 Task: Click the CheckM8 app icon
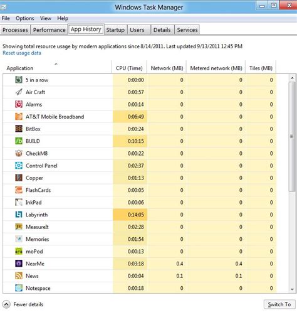tap(19, 153)
